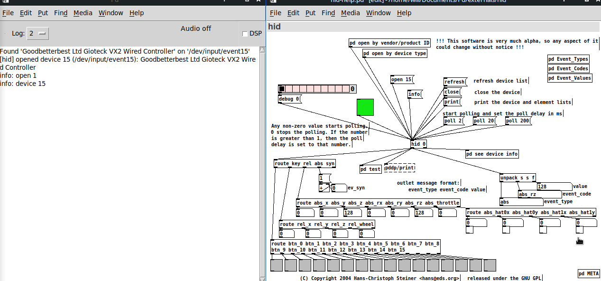601x281 pixels.
Task: Click the "info" message box
Action: tap(414, 94)
